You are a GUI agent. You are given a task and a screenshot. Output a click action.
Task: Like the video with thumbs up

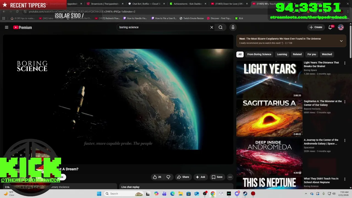coord(157,177)
